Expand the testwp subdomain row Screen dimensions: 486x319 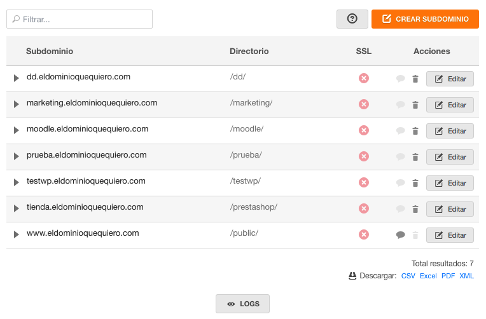pos(16,182)
